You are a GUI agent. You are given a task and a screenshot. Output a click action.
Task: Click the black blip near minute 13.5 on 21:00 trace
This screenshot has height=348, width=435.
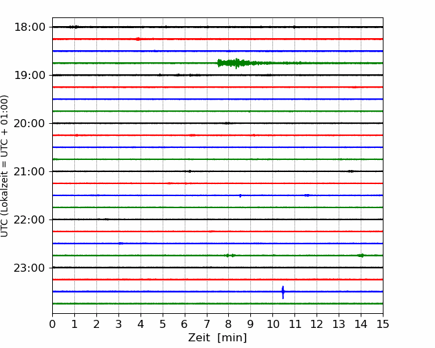351,171
